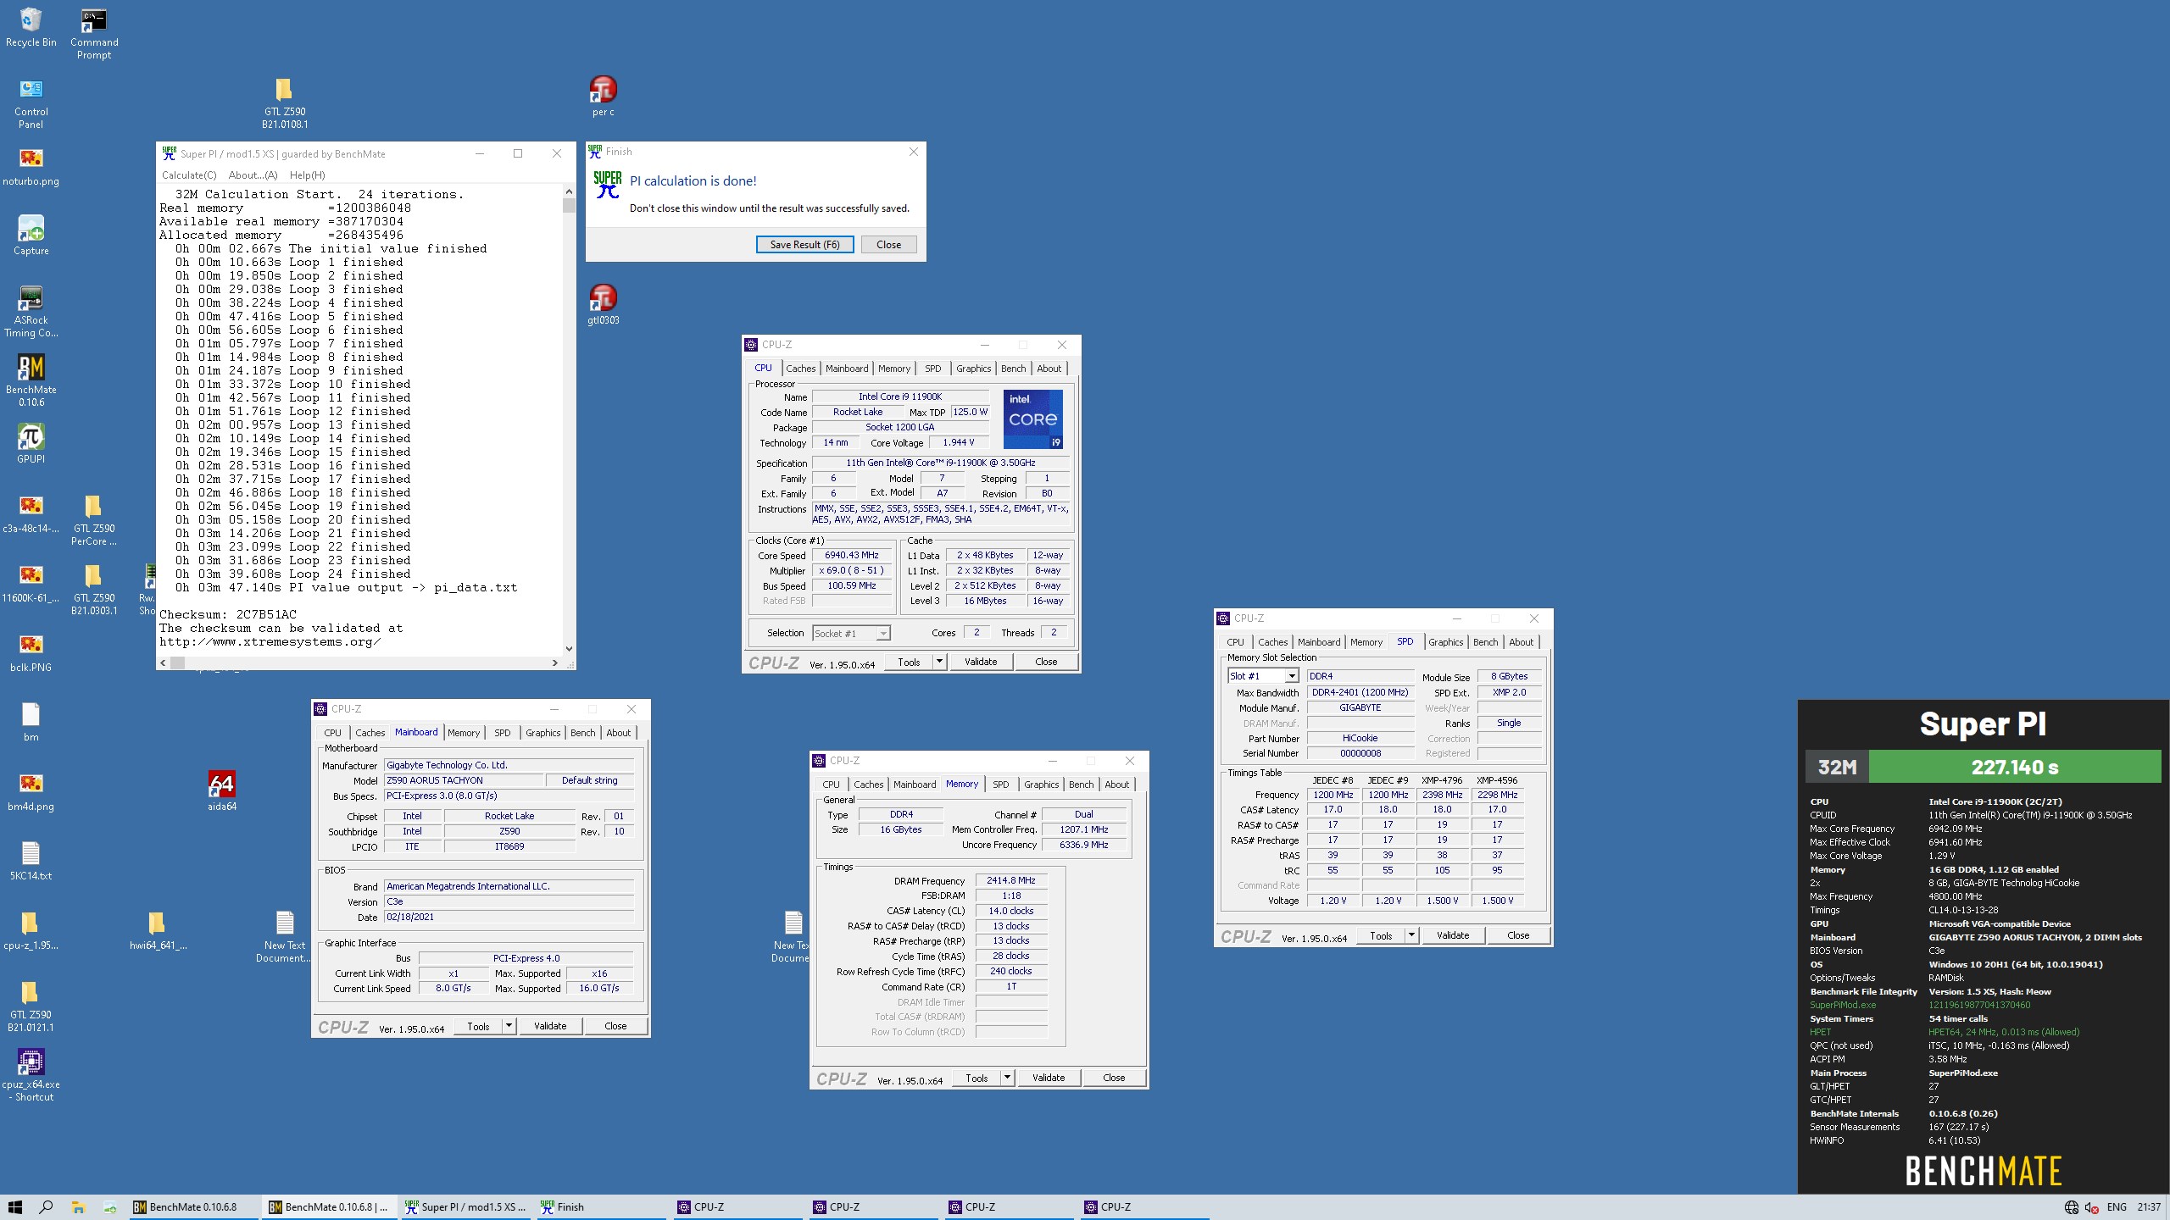Select the bm4d.png file icon
The height and width of the screenshot is (1220, 2170).
pos(31,791)
